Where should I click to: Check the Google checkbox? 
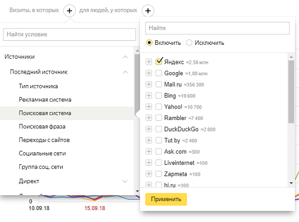(x=158, y=73)
